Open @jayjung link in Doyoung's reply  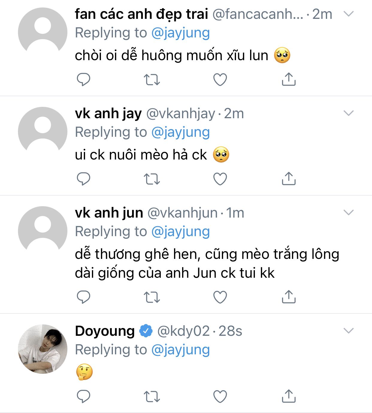[181, 350]
